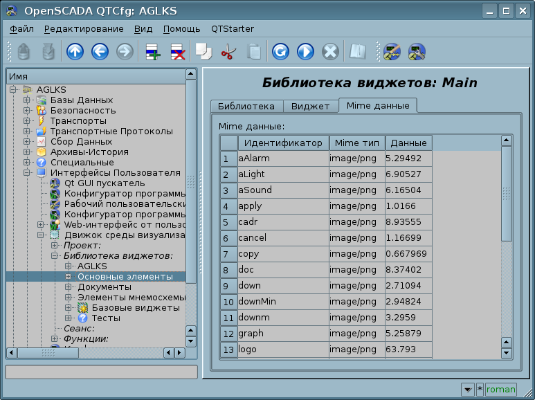Image resolution: width=535 pixels, height=400 pixels.
Task: Go up one level with the up arrow
Action: pos(75,52)
